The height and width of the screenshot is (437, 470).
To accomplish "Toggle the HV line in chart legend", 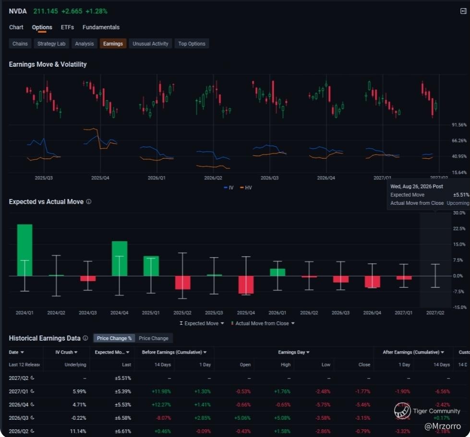I will coord(246,188).
